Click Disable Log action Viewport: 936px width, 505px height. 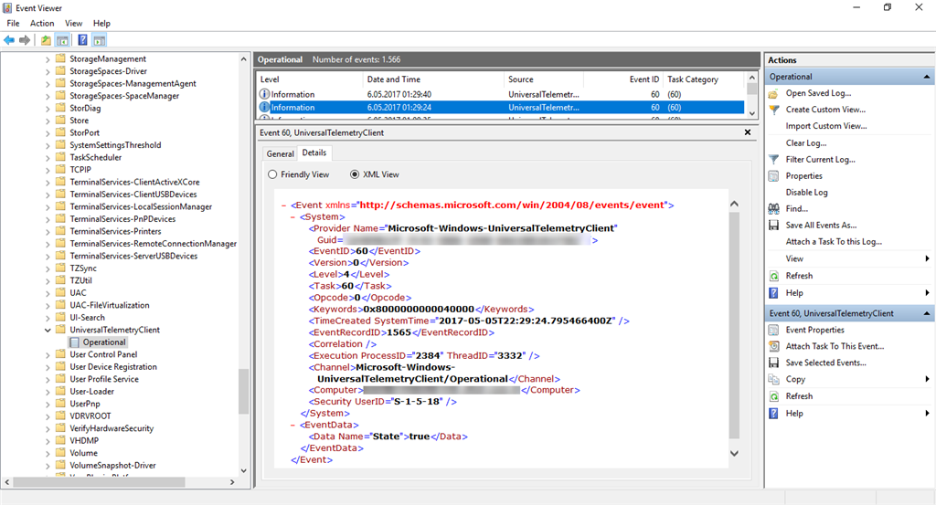806,192
